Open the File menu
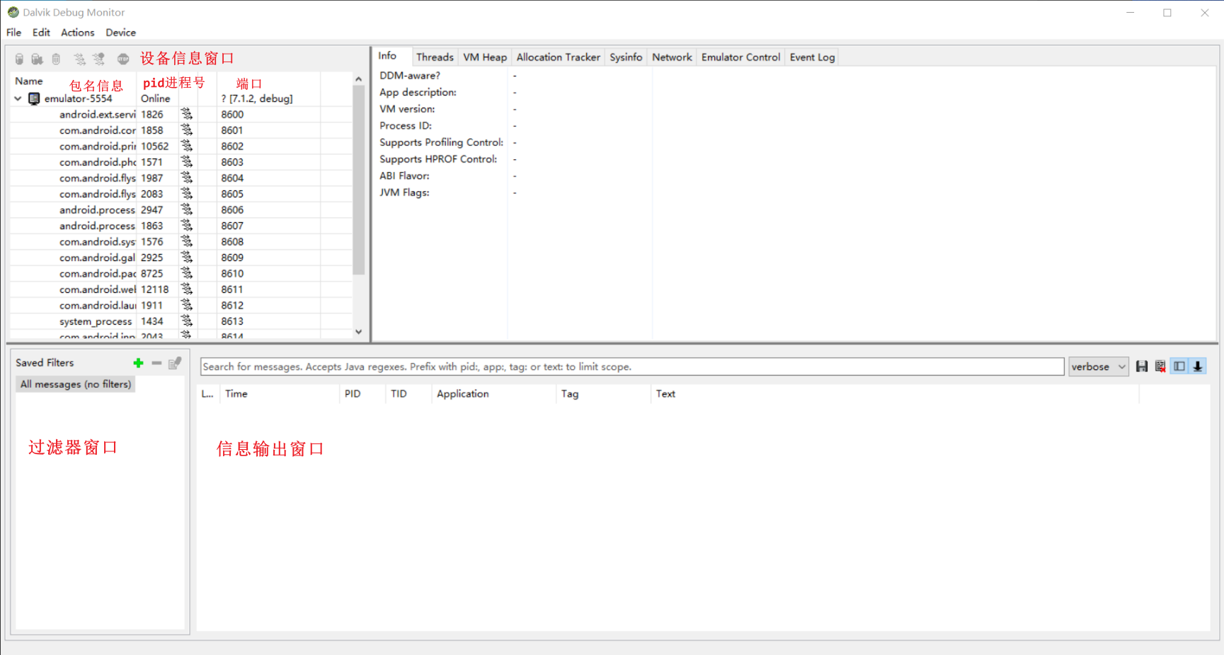Viewport: 1224px width, 655px height. pyautogui.click(x=13, y=33)
